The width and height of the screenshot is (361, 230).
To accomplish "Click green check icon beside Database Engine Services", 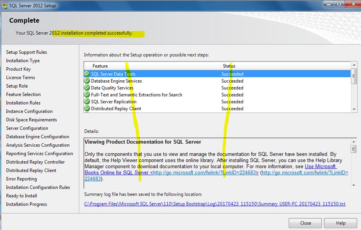I will (87, 81).
